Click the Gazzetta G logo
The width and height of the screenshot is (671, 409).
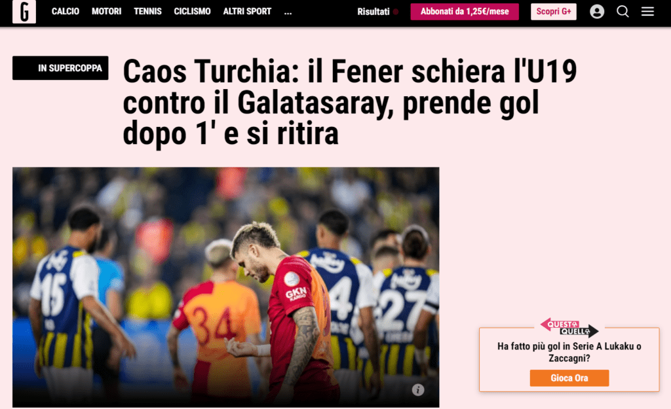pyautogui.click(x=24, y=12)
